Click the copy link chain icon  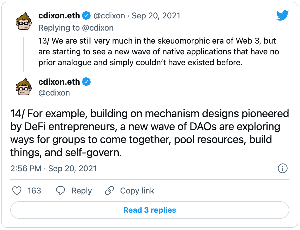[109, 190]
